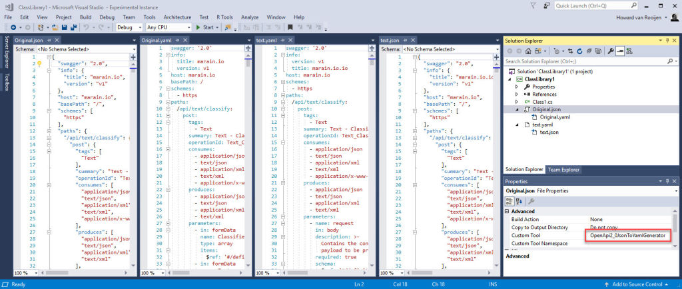
Task: Open the R Tools menu
Action: click(224, 17)
